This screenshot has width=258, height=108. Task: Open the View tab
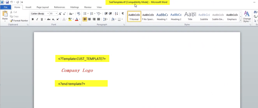(x=99, y=7)
